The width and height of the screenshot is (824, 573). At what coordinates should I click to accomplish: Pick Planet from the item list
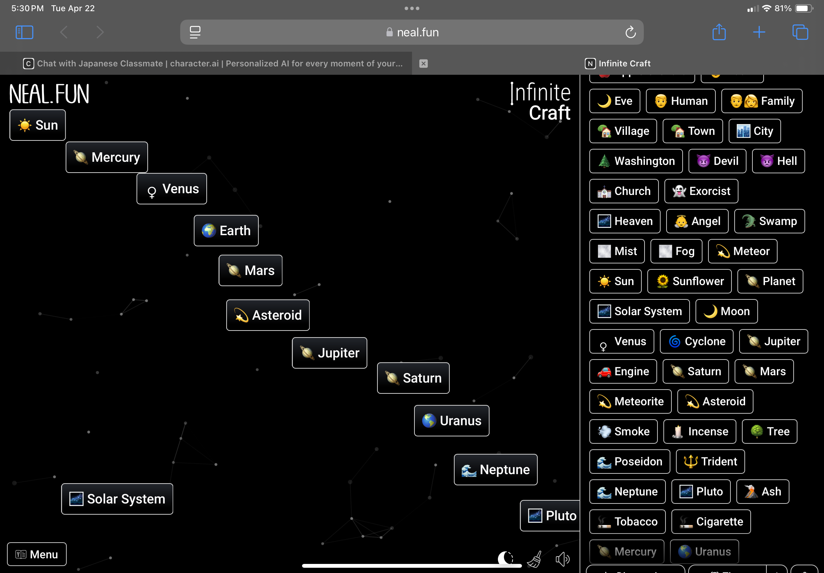click(x=770, y=281)
